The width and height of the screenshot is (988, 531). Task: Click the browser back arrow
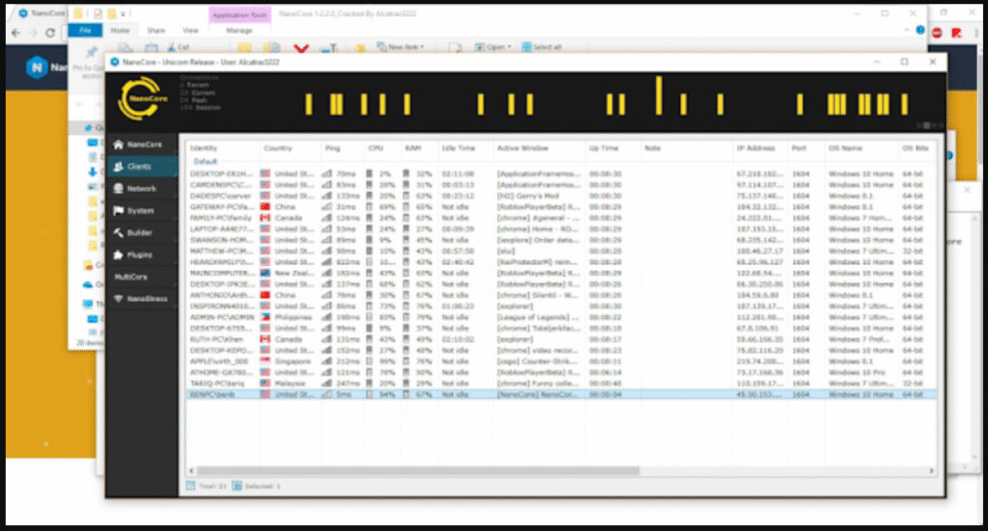[10, 32]
